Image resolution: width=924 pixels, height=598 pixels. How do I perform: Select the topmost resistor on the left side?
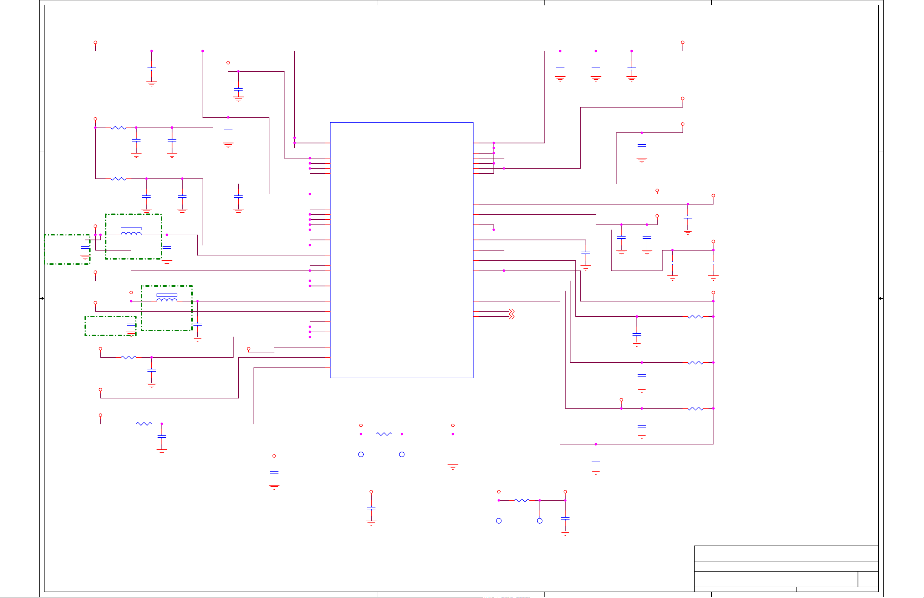[x=118, y=128]
